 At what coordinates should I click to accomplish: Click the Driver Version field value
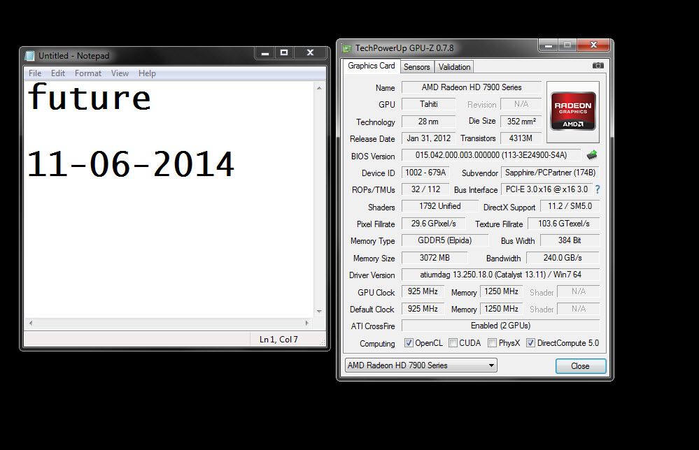(500, 275)
